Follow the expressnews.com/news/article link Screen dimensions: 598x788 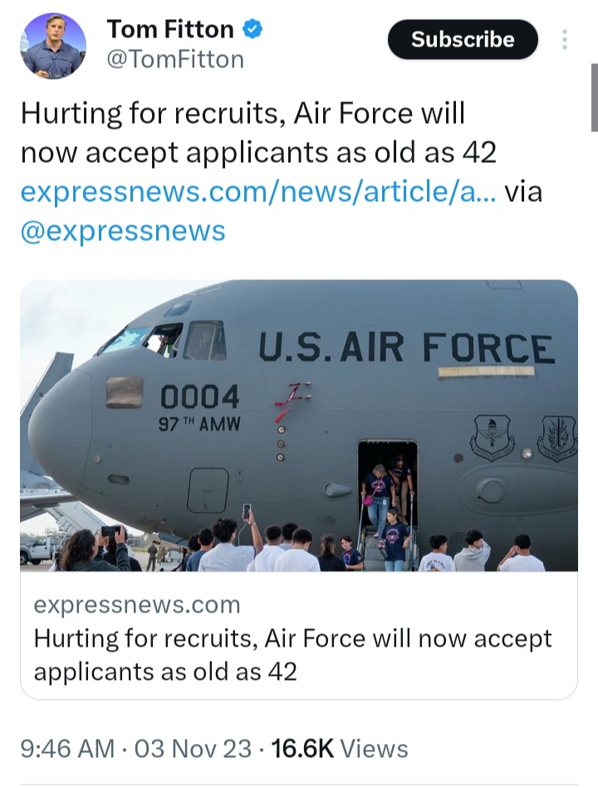point(258,191)
